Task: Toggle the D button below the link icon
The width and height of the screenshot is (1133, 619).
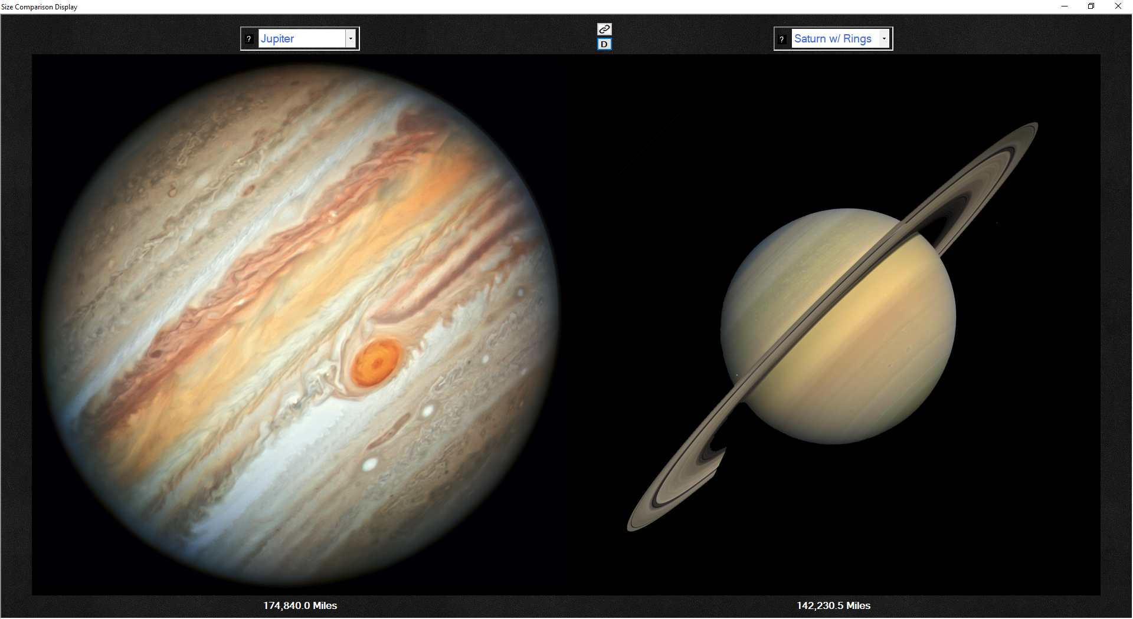Action: tap(604, 44)
